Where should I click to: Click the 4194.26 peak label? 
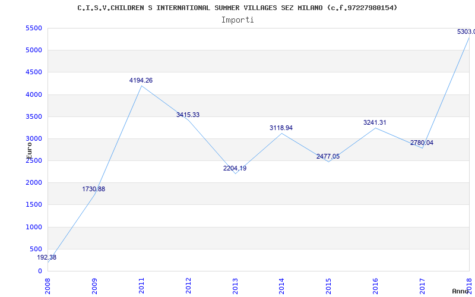coord(141,81)
